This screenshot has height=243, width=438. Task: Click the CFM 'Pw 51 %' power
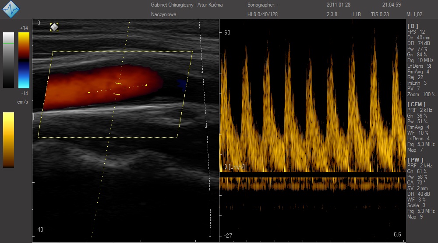[x=417, y=121]
